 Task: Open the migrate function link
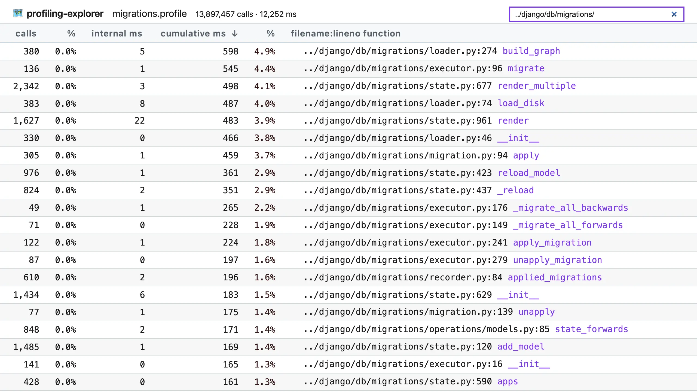(526, 69)
